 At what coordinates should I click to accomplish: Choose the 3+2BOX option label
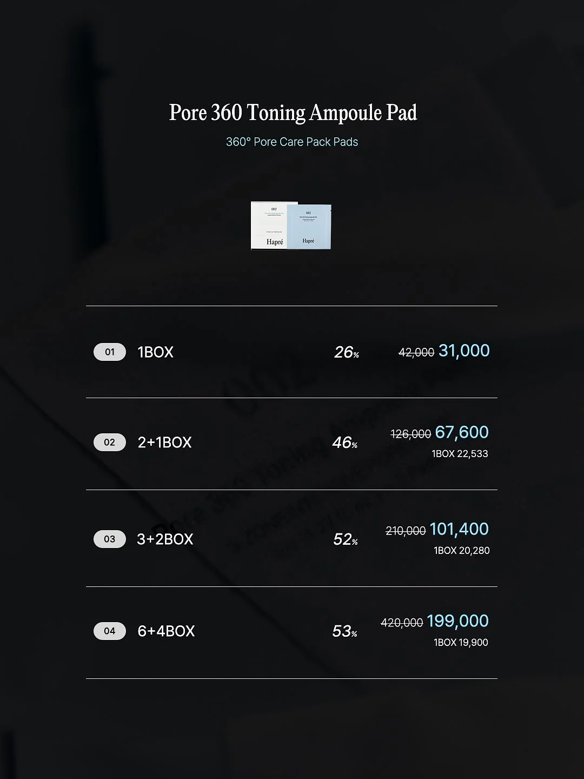coord(165,539)
